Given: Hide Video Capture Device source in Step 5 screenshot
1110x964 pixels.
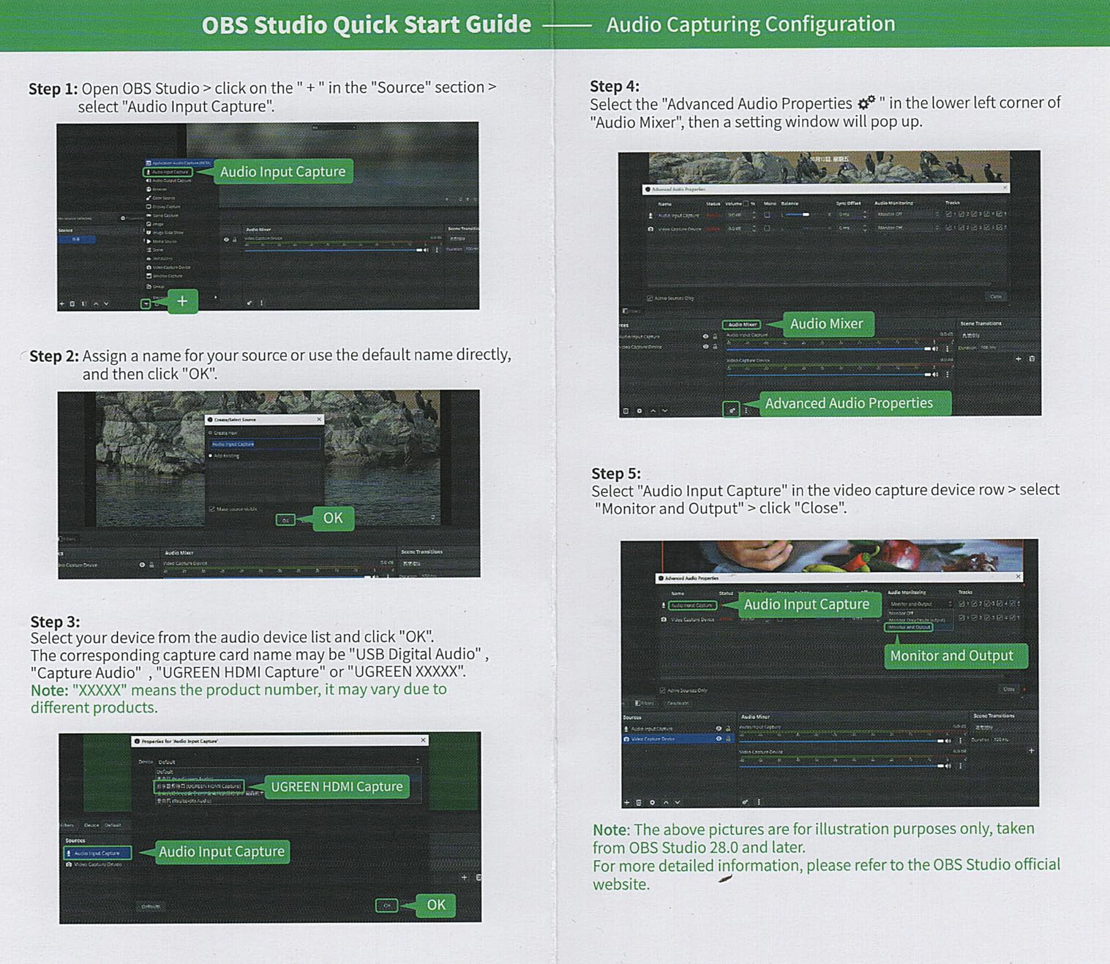Looking at the screenshot, I should (x=719, y=739).
